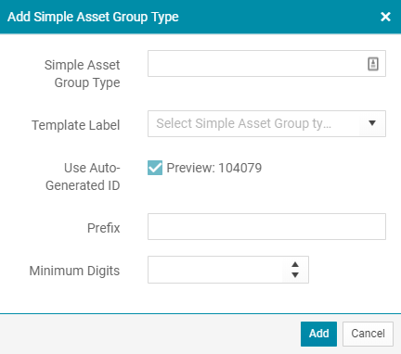Click the Simple Asset Group Type field label

point(82,74)
